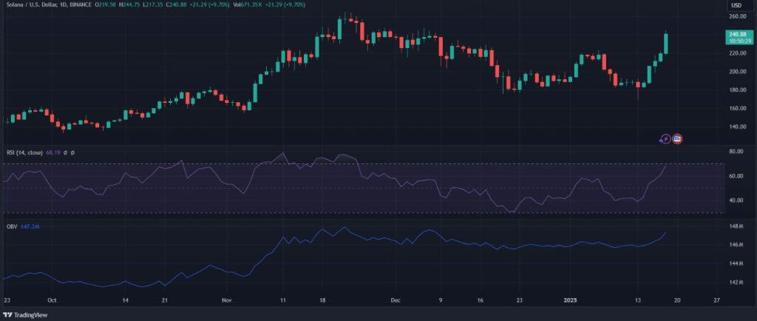Click the 40.00 RSI axis label
Screen dimensions: 757x321
click(x=737, y=200)
